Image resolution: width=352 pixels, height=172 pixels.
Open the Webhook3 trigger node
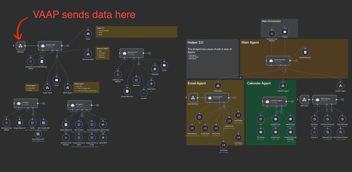pyautogui.click(x=304, y=99)
